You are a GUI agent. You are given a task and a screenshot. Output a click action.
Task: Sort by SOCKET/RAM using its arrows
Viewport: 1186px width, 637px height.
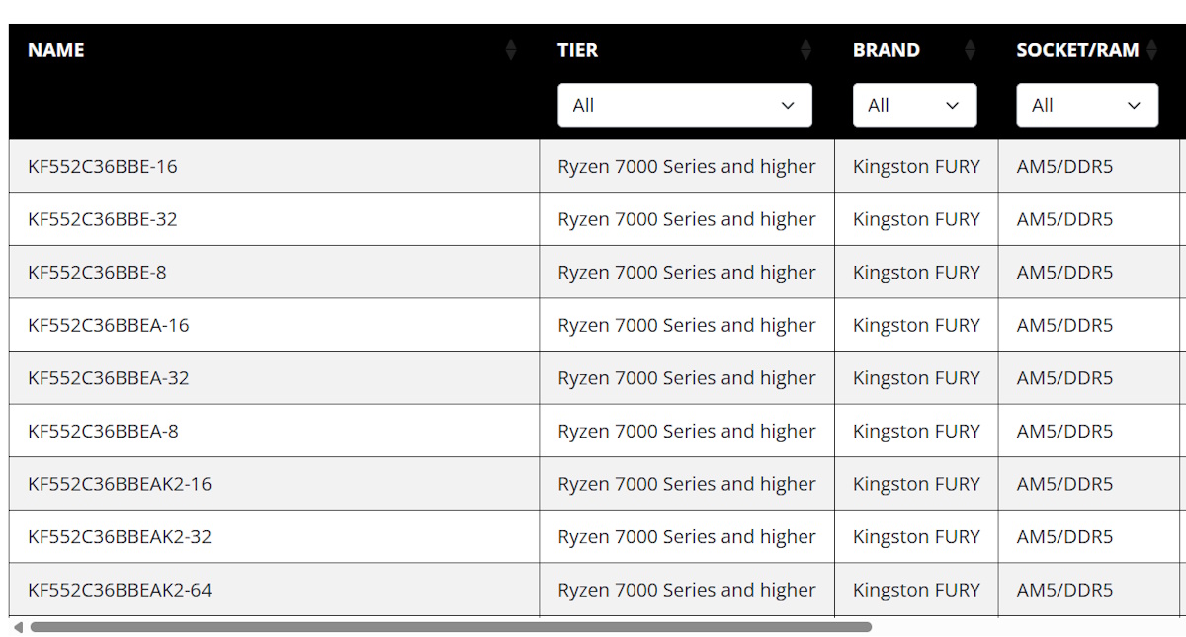coord(1151,50)
